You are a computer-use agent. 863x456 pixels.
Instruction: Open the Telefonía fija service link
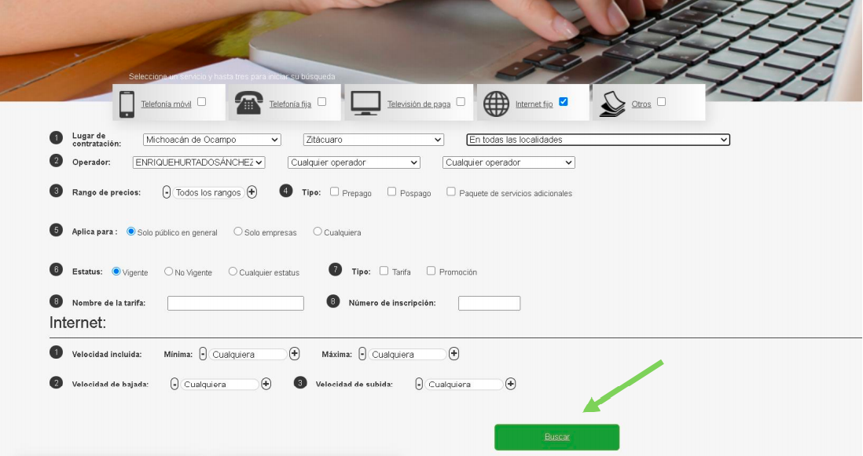(290, 104)
